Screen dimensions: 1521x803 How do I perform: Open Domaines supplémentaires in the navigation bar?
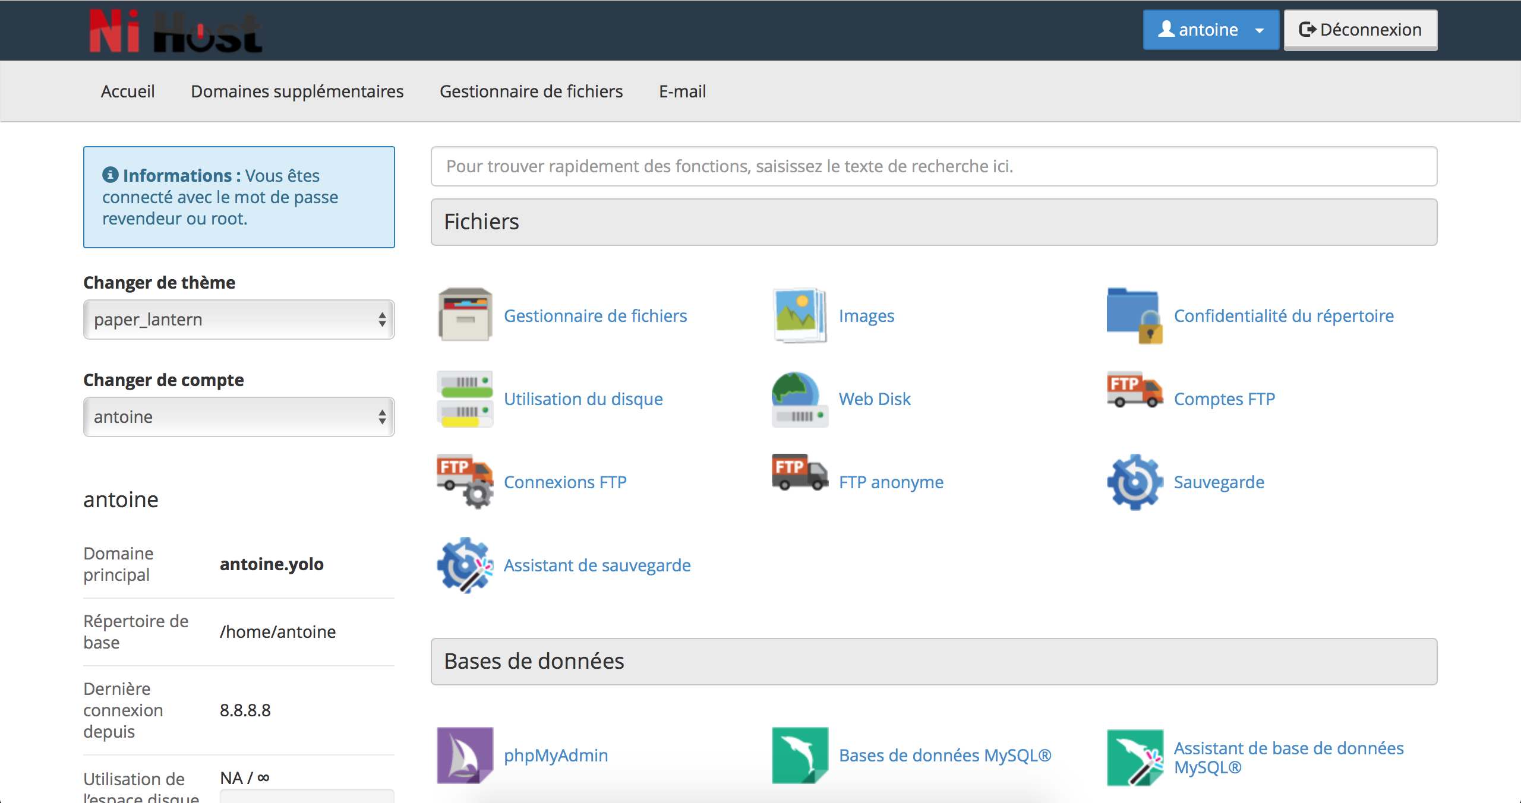(297, 91)
